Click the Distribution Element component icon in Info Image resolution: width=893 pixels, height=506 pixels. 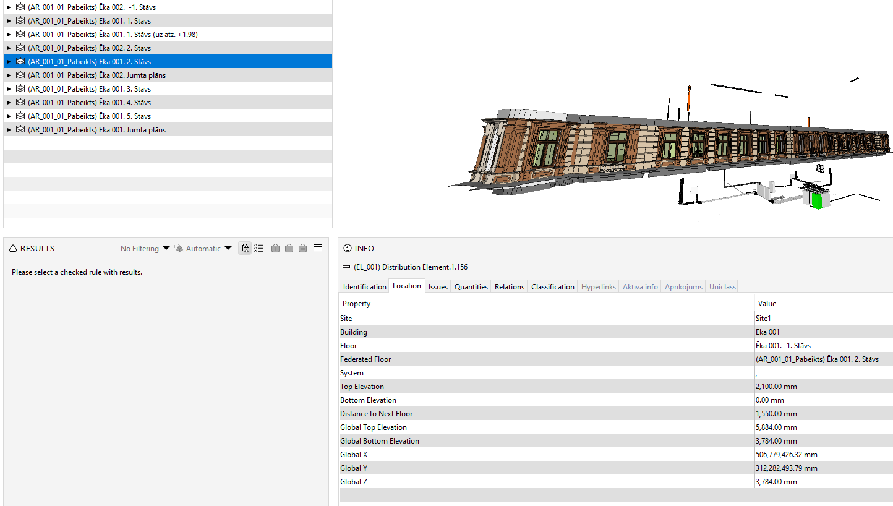[x=346, y=267]
